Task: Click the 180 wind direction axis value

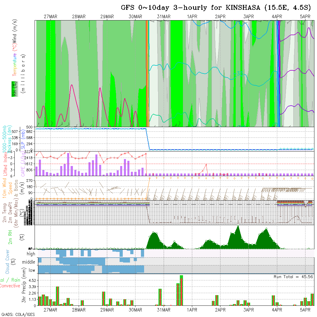Action: tap(29, 187)
